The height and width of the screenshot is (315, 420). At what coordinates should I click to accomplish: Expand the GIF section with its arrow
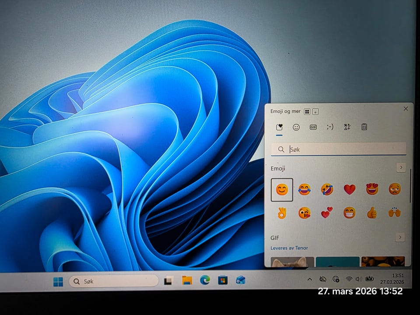400,237
